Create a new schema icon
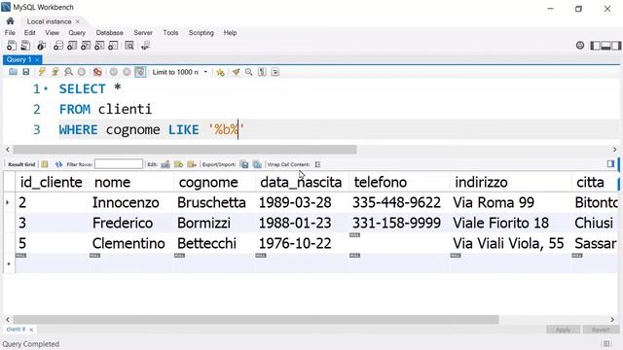This screenshot has width=623, height=350. pyautogui.click(x=58, y=46)
